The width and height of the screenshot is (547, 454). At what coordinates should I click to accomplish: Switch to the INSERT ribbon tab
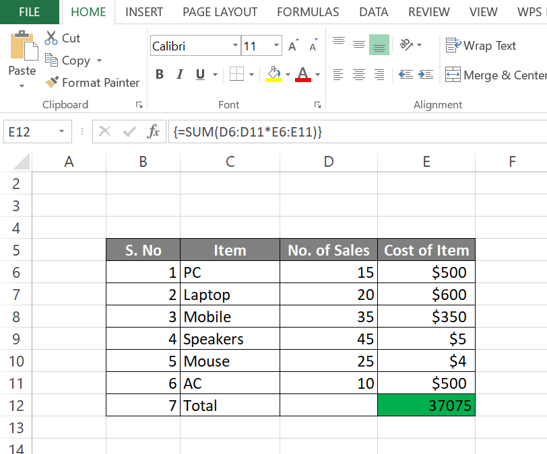point(144,12)
